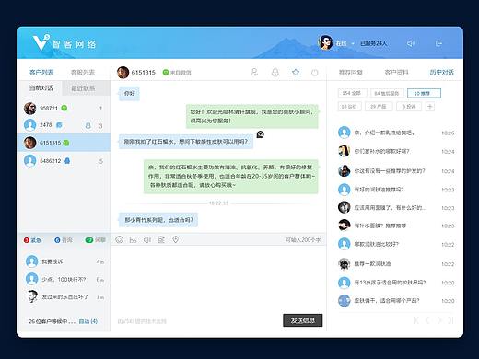Switch to the 推荐回复 tab
Image resolution: width=479 pixels, height=359 pixels.
pyautogui.click(x=351, y=73)
